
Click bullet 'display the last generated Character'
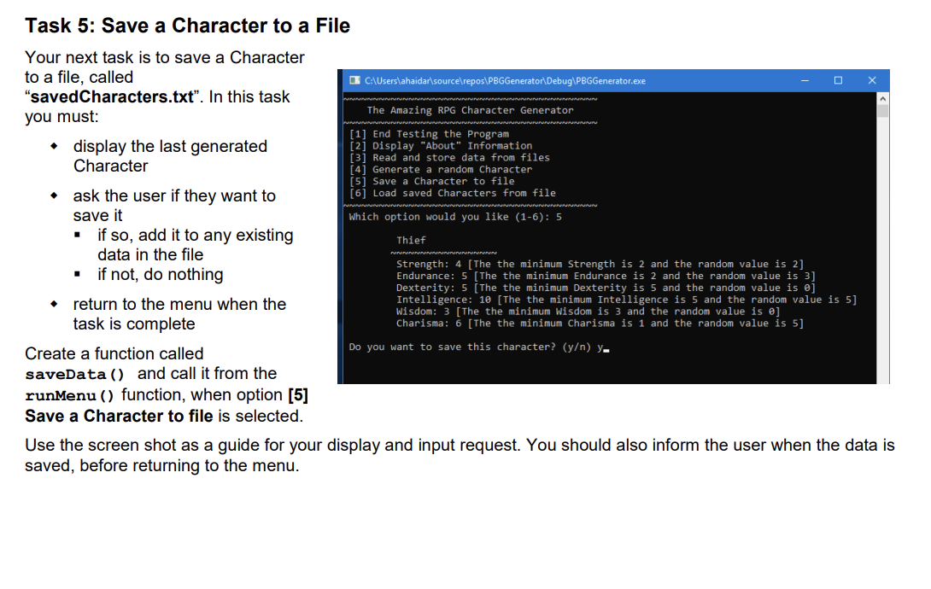pyautogui.click(x=170, y=156)
